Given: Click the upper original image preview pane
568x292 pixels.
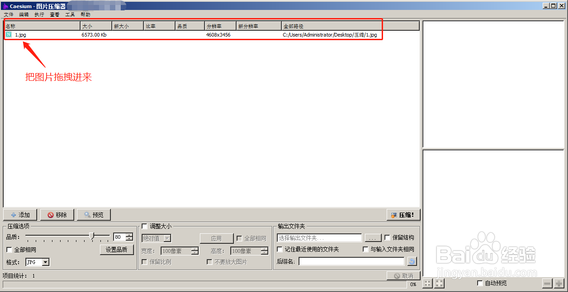Looking at the screenshot, I should click(x=493, y=84).
